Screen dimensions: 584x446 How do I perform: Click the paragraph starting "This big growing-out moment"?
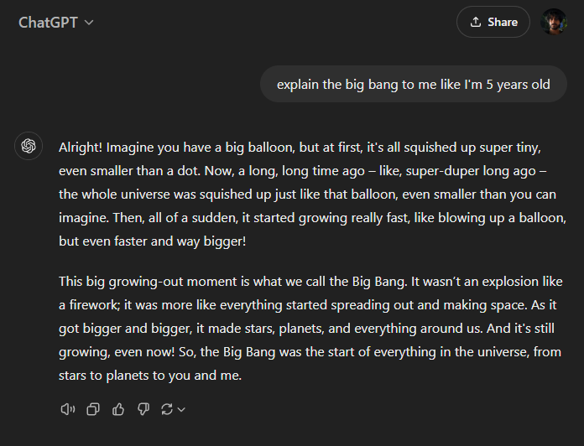(310, 328)
